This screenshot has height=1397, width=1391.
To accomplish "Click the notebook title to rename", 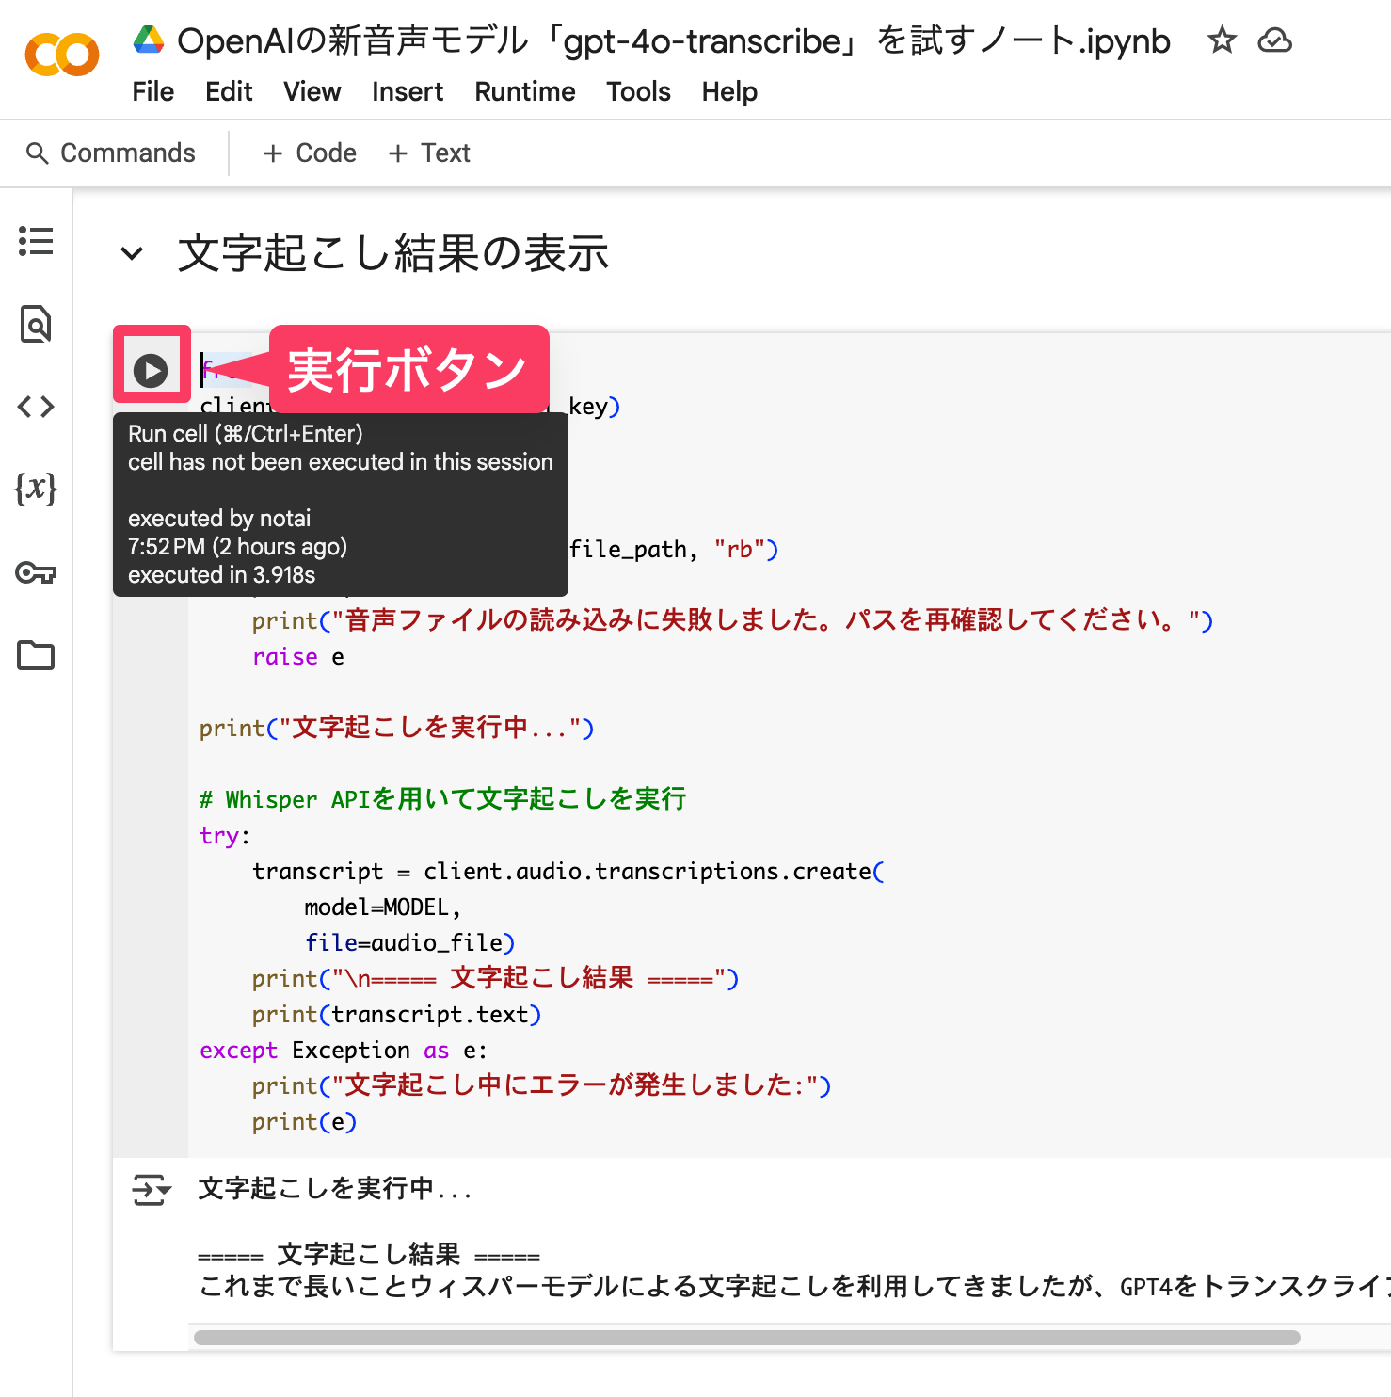I will (673, 40).
